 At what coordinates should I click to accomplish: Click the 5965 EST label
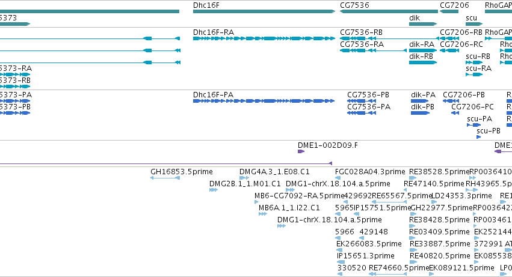coord(345,208)
